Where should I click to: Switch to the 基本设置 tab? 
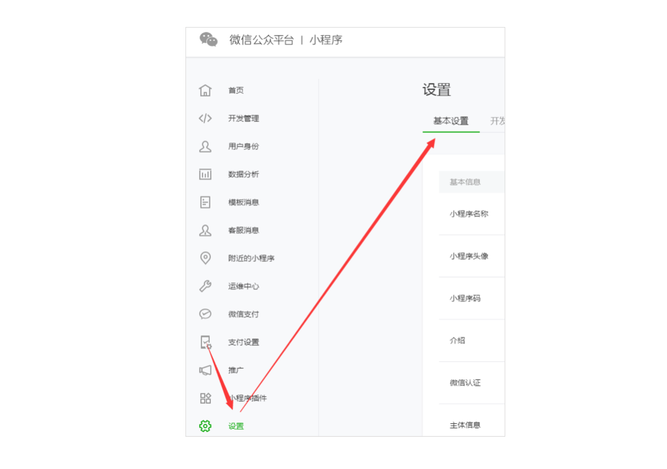451,121
